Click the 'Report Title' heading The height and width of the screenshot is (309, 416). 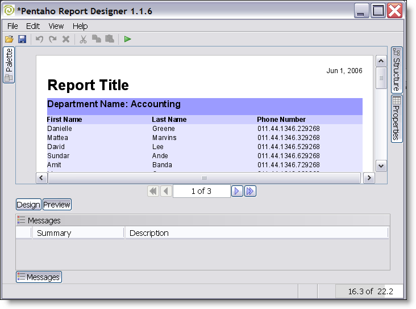pos(88,85)
